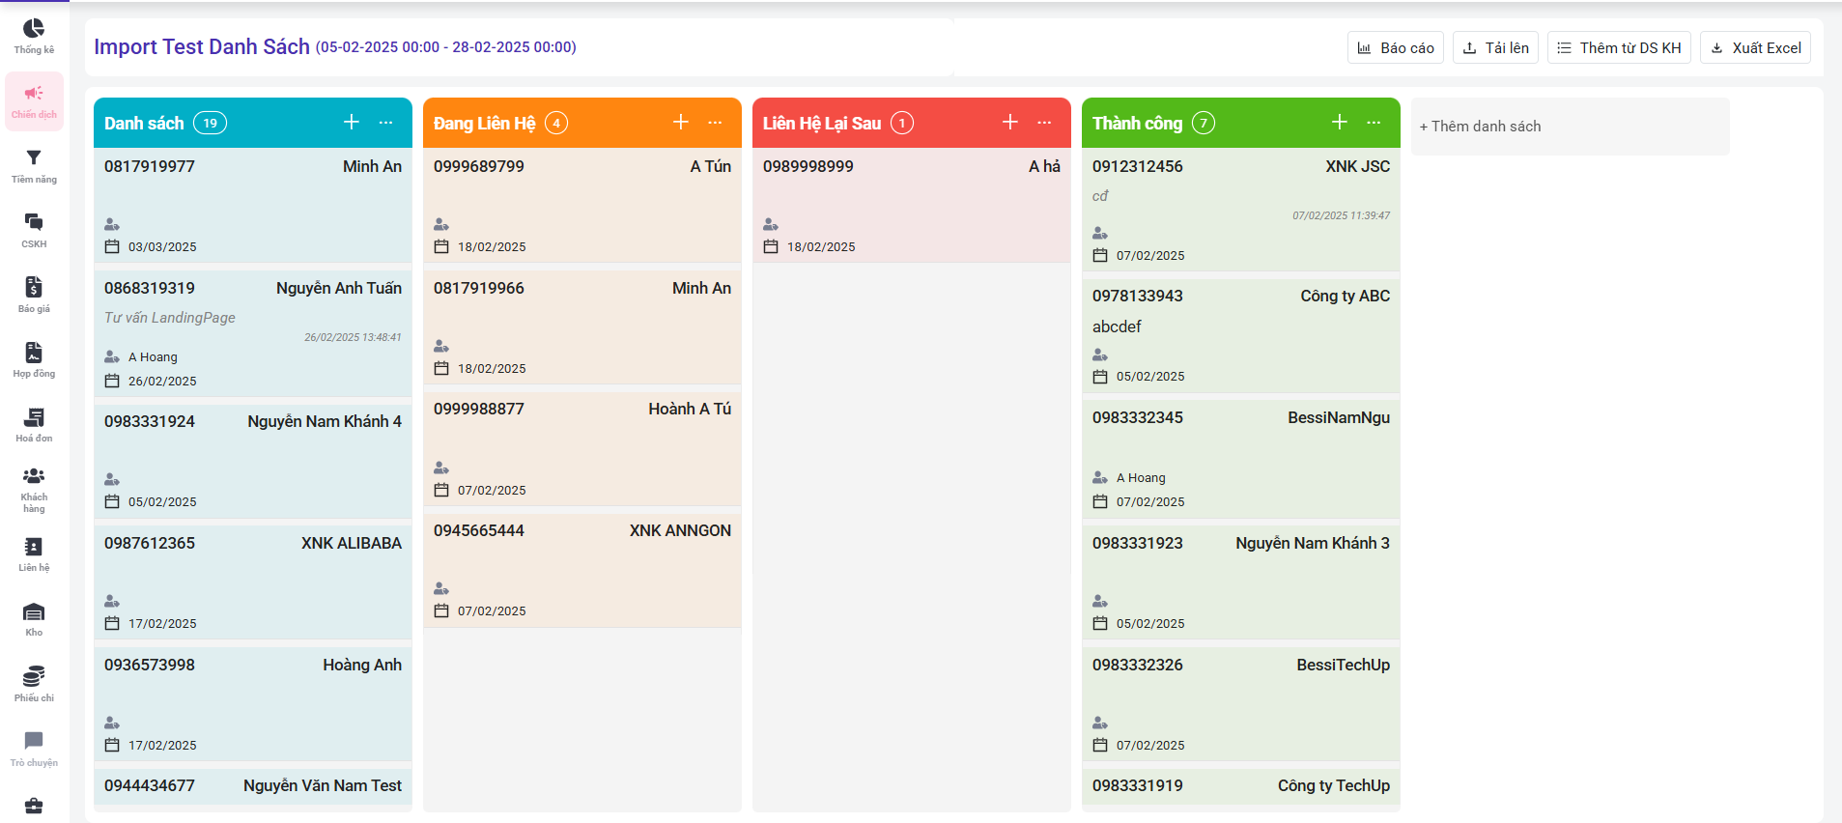This screenshot has width=1842, height=823.
Task: Click assignee icon on A Tún card
Action: click(441, 224)
